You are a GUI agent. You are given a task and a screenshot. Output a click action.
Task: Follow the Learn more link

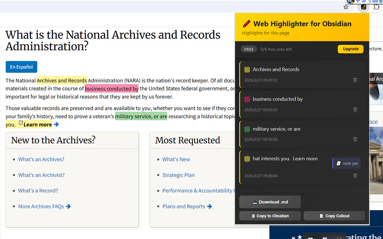coord(41,125)
